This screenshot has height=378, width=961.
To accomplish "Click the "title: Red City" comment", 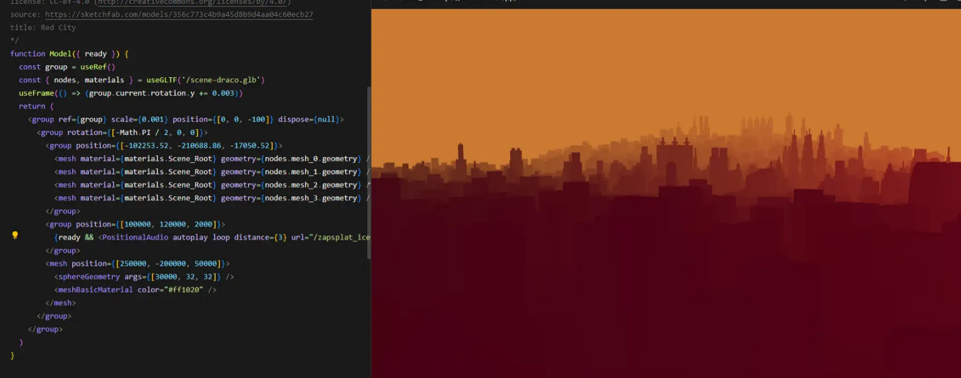I will [43, 28].
